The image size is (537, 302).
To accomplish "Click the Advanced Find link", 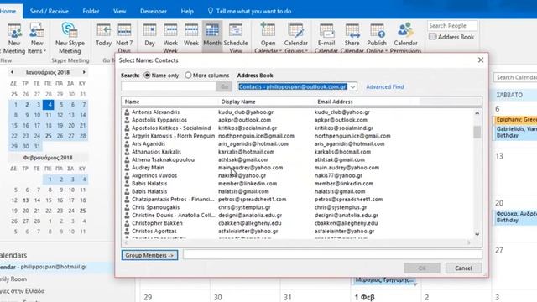I will tap(385, 86).
